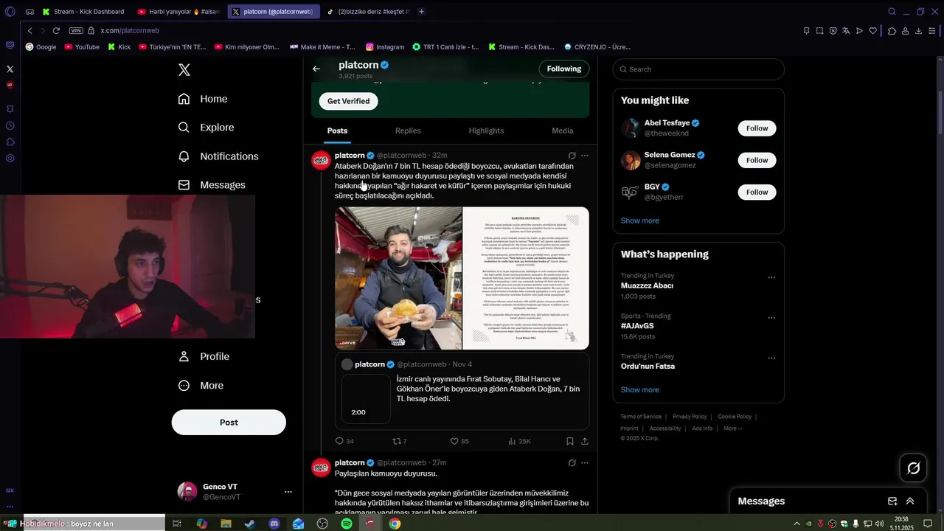Click Grok icon on the 32m post
The image size is (944, 531).
coord(572,156)
